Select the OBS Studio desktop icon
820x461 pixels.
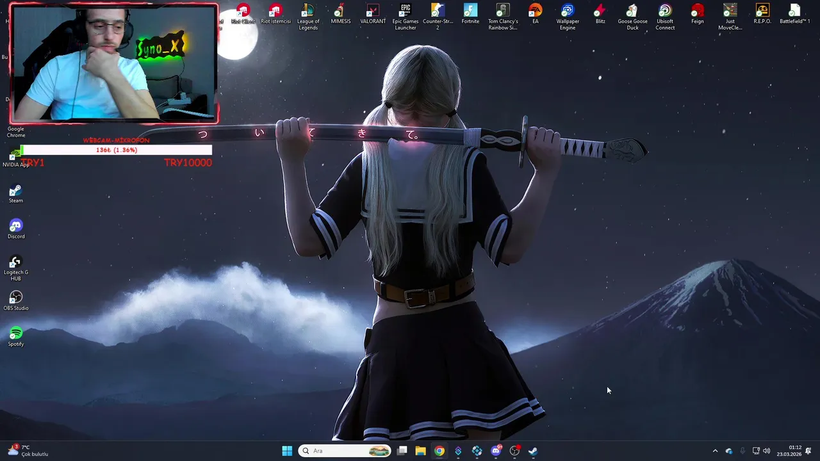16,301
